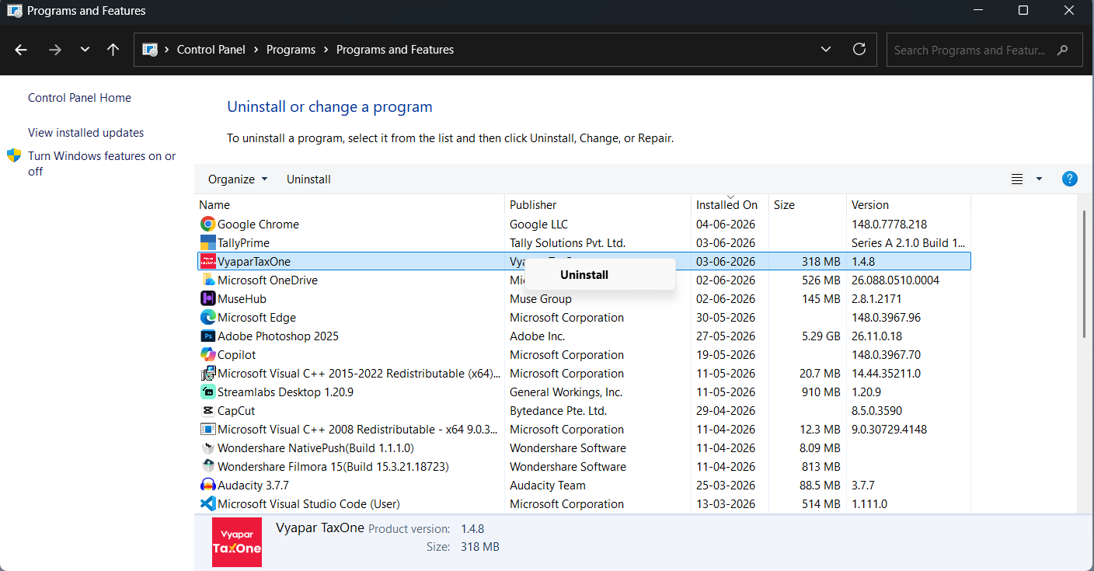Go up one level with up arrow
The height and width of the screenshot is (571, 1094).
point(113,50)
